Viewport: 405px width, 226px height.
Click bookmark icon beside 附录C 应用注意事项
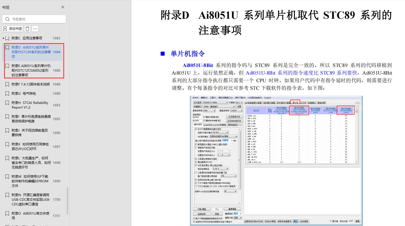point(7,38)
